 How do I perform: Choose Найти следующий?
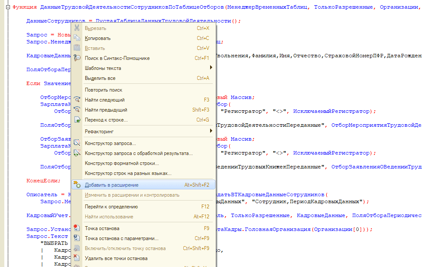point(143,100)
